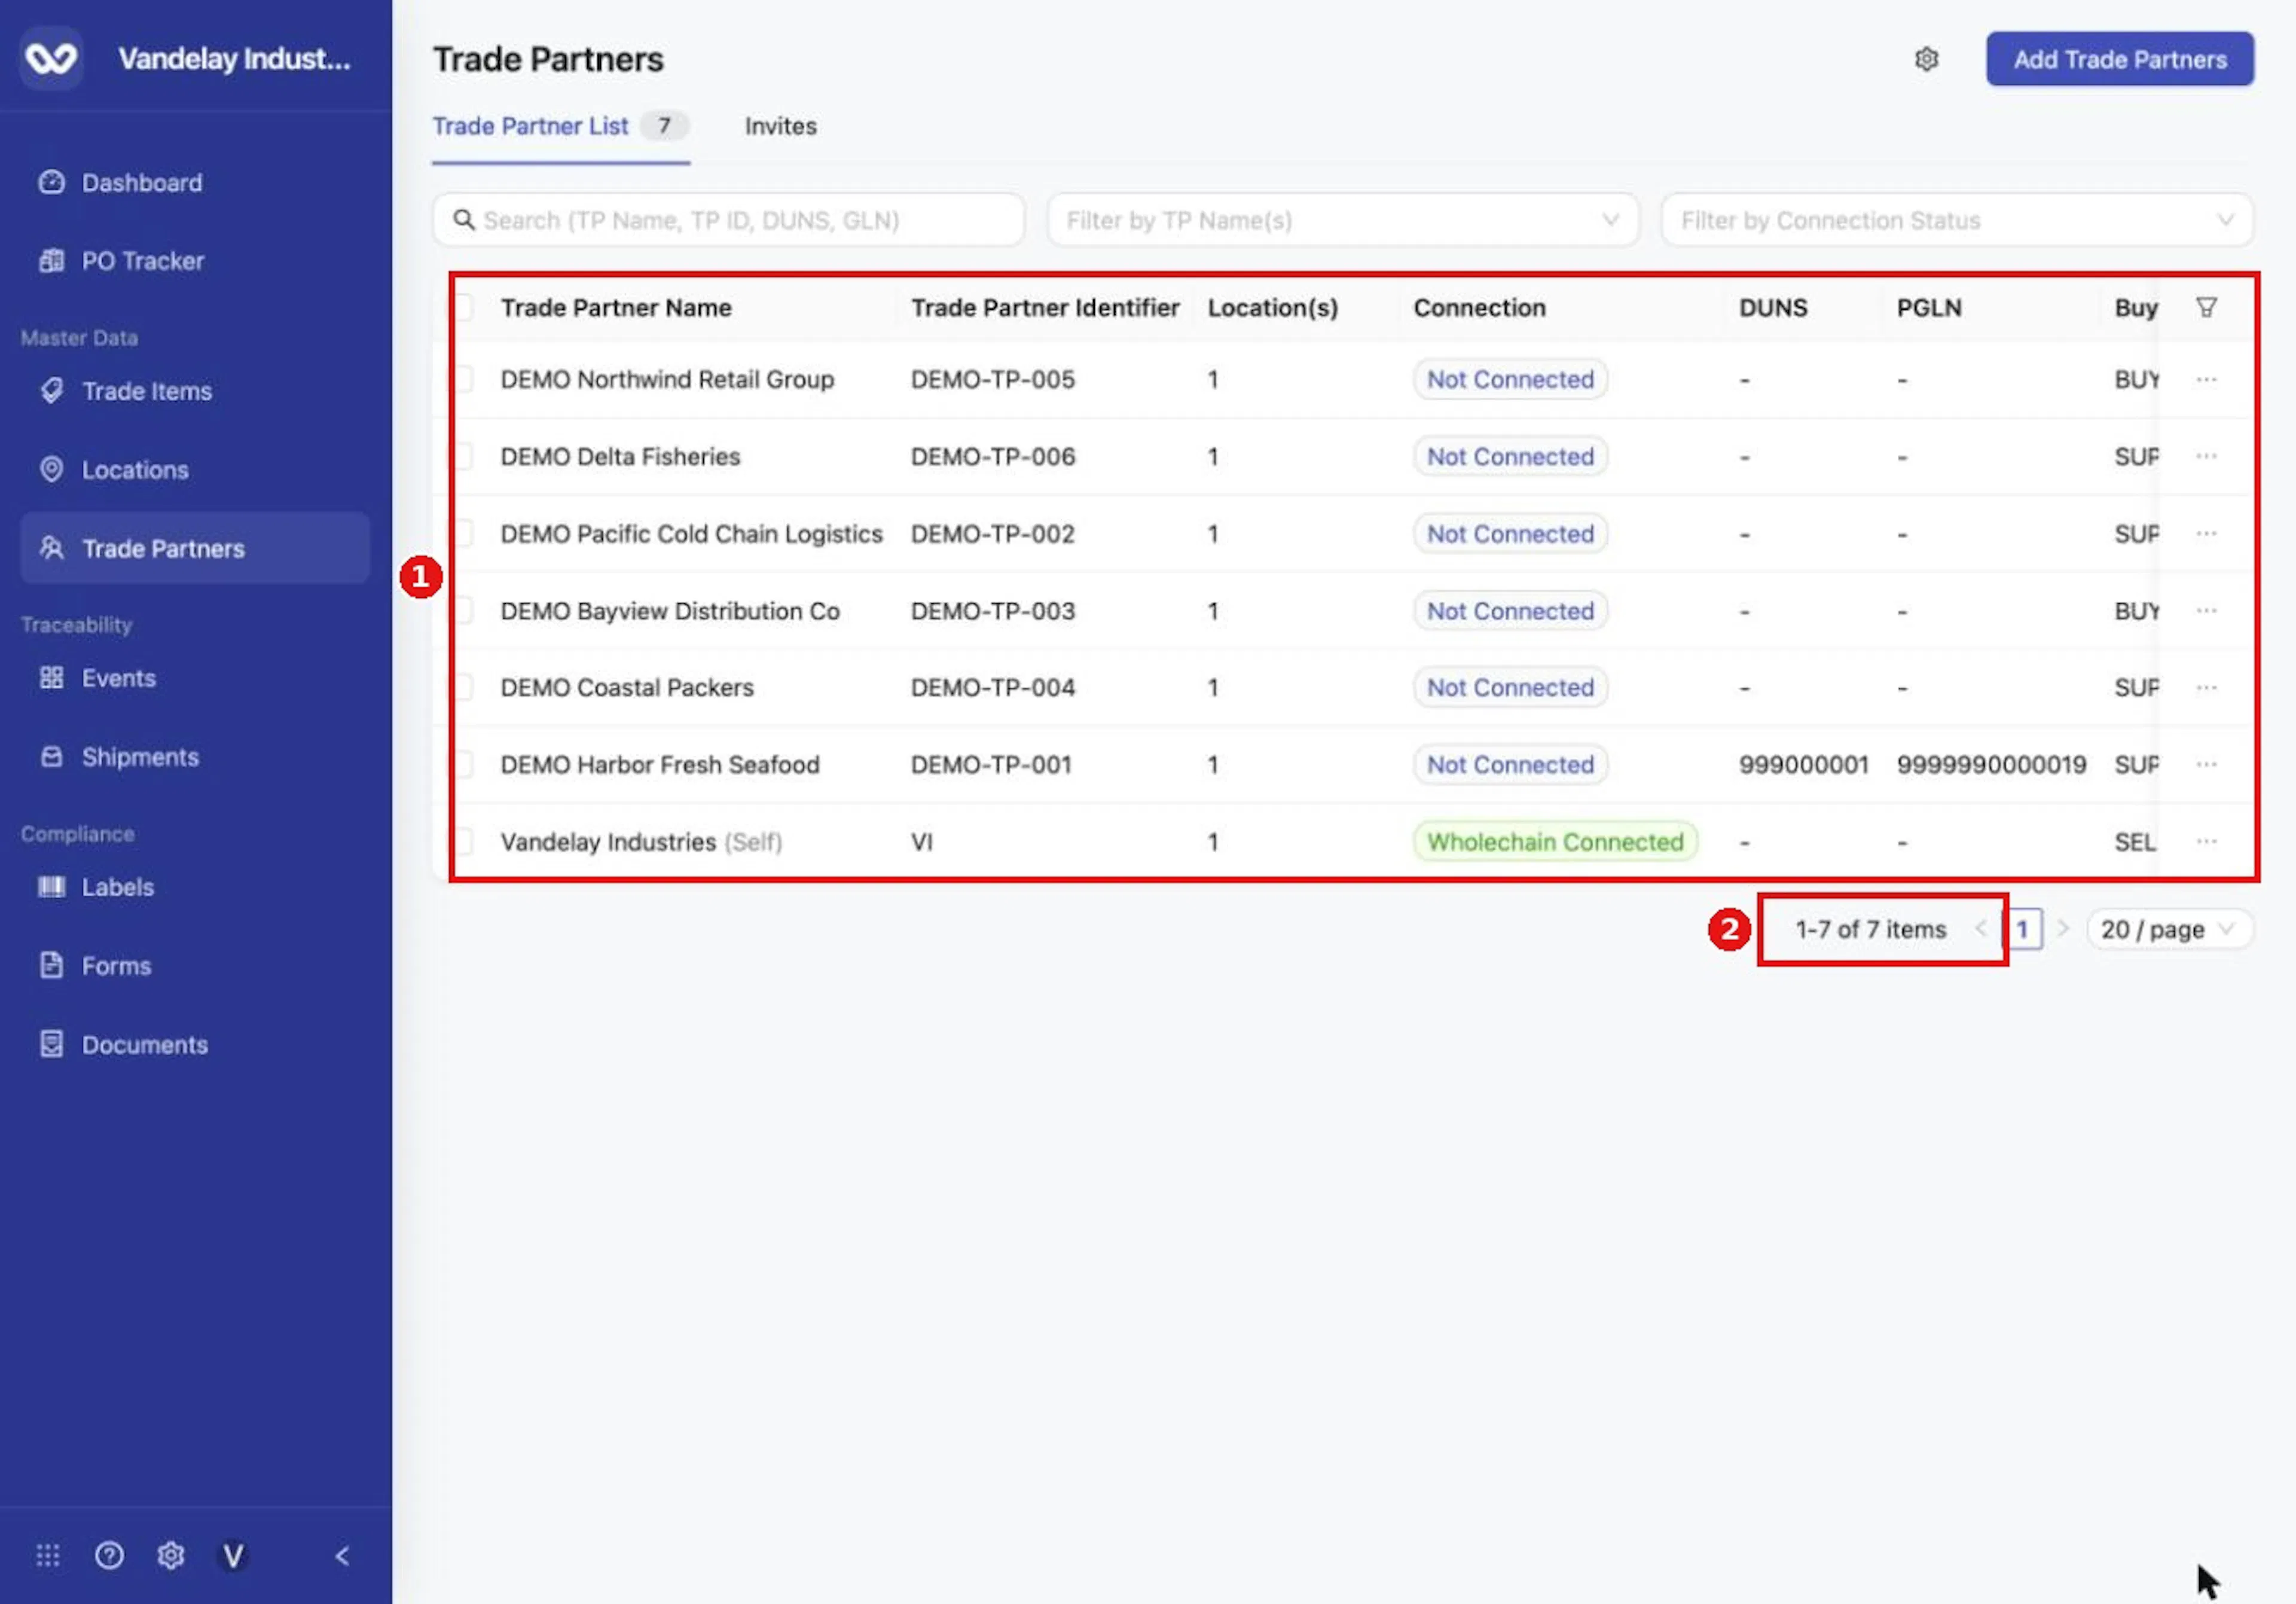Viewport: 2296px width, 1604px height.
Task: Collapse the sidebar with the arrow
Action: point(342,1555)
